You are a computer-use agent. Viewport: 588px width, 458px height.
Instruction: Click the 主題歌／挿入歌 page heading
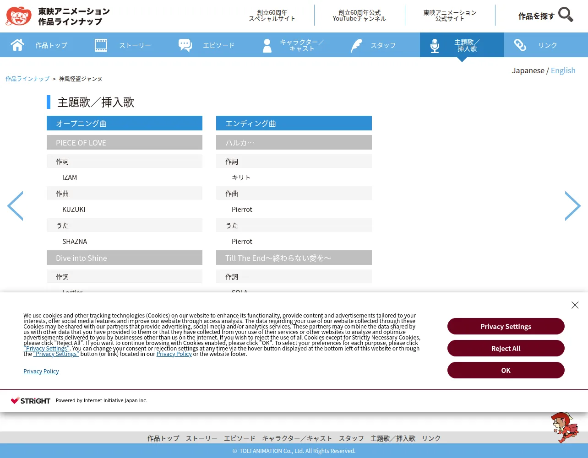pos(96,102)
